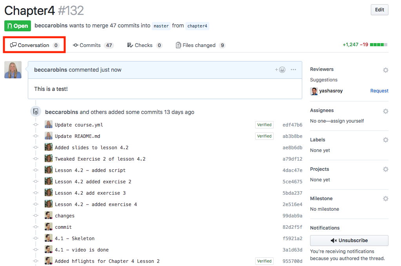Open commit Lesson 4.2 – added exercise 4
The width and height of the screenshot is (401, 266).
coord(96,204)
